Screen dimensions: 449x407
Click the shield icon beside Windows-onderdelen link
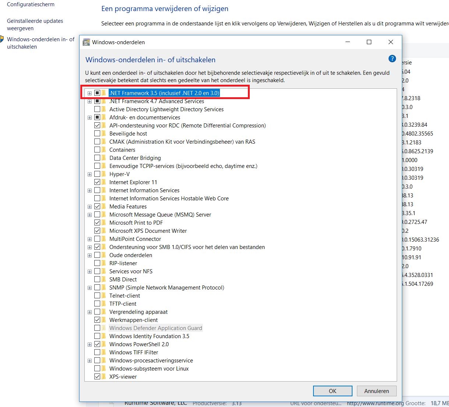tap(1, 39)
